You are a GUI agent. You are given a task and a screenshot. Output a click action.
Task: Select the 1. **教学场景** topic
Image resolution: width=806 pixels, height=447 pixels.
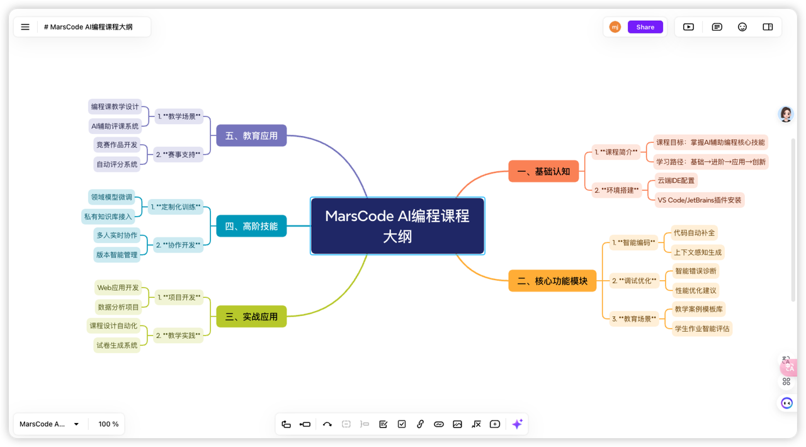(179, 116)
